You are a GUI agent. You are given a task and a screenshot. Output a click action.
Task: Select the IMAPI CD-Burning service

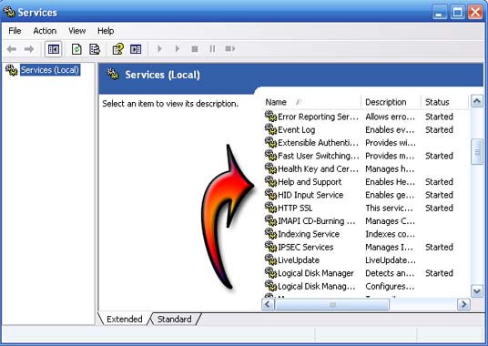point(366,221)
